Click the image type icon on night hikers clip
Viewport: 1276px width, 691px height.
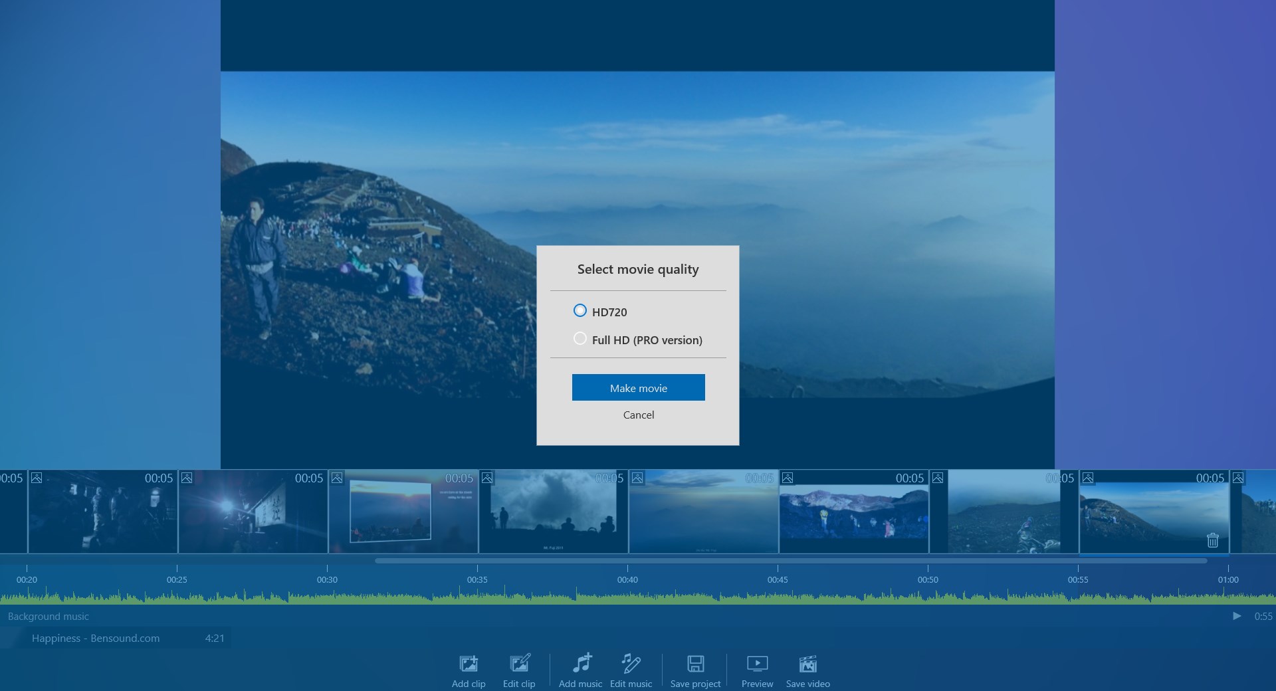[x=37, y=478]
